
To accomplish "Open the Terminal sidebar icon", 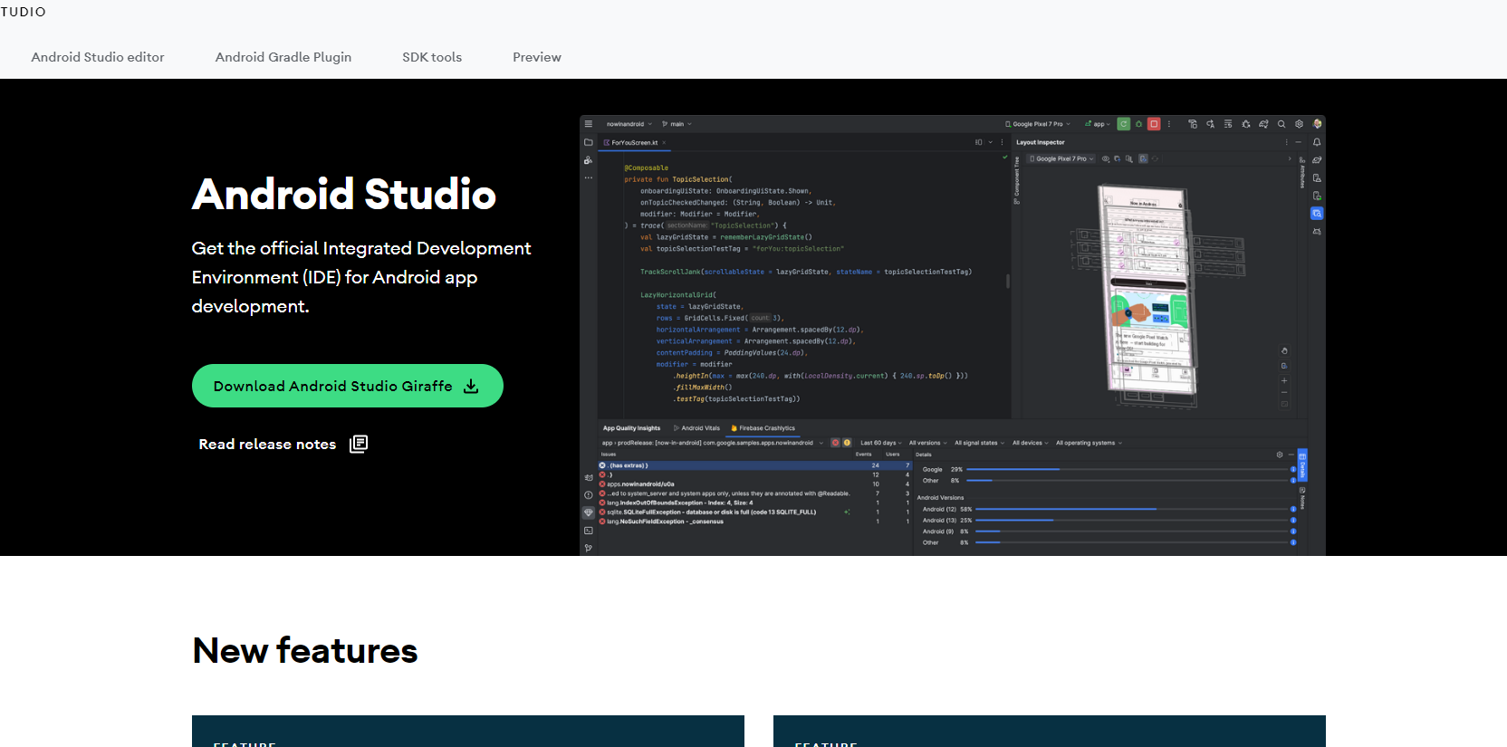I will tap(589, 531).
